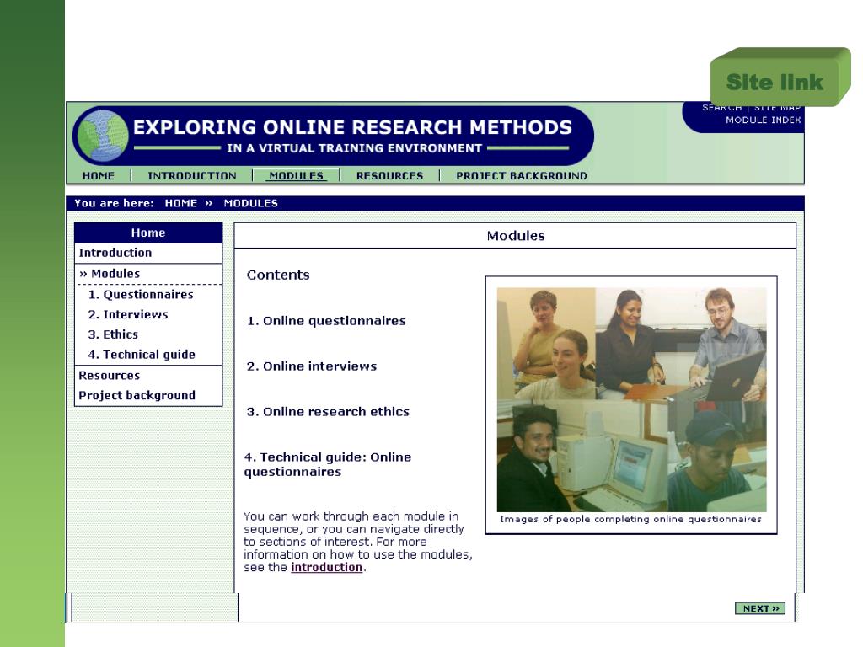Image resolution: width=863 pixels, height=647 pixels.
Task: Open the 1. Online questionnaires module
Action: [326, 321]
